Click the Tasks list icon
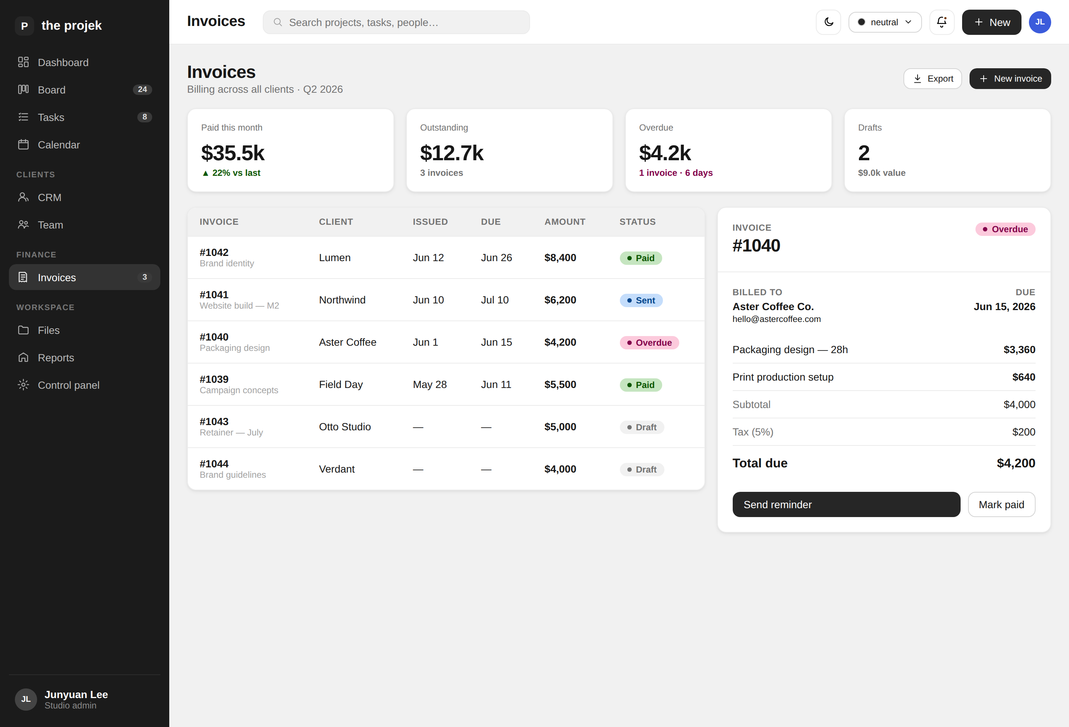Image resolution: width=1069 pixels, height=727 pixels. [23, 117]
